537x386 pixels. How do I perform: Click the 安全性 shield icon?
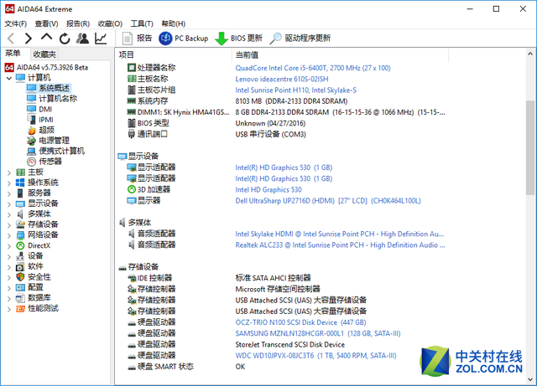20,277
